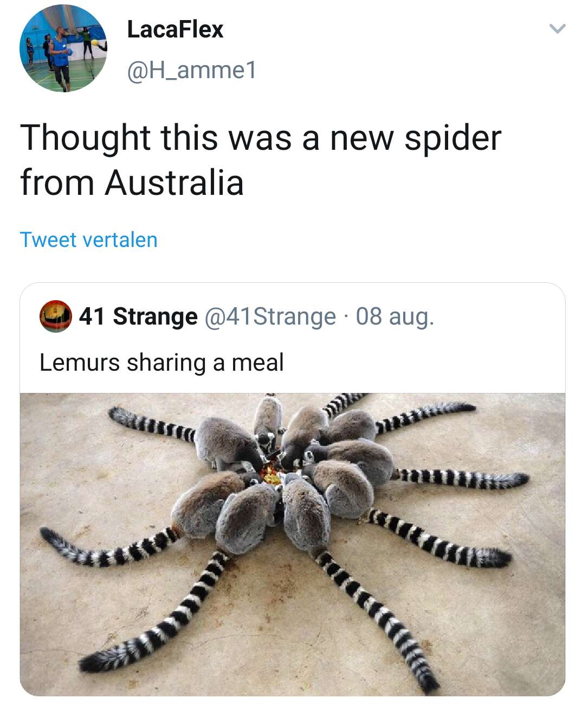Click the word "Australia" in the tweet
The width and height of the screenshot is (582, 711).
tap(174, 182)
